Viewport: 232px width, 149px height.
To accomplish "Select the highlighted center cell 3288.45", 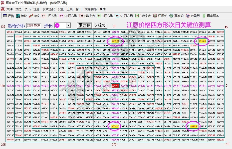I will pos(115,86).
